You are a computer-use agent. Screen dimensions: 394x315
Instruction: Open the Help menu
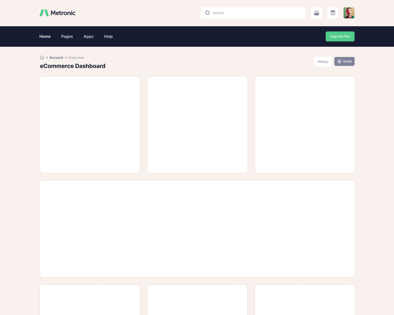coord(108,36)
